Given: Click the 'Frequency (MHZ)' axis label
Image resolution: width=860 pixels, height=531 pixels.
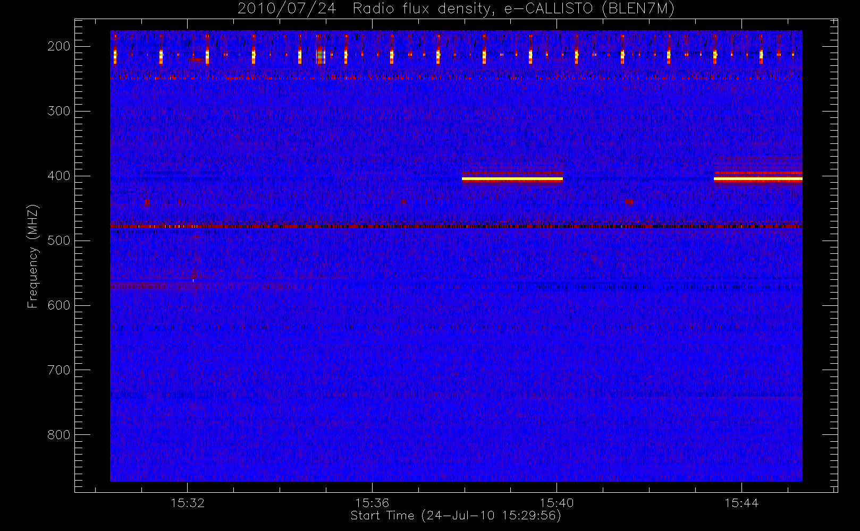Looking at the screenshot, I should coord(33,256).
